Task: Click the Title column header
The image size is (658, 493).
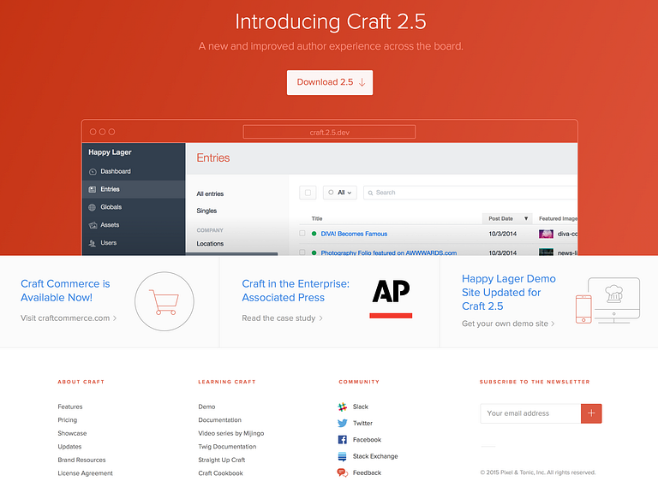Action: (317, 218)
